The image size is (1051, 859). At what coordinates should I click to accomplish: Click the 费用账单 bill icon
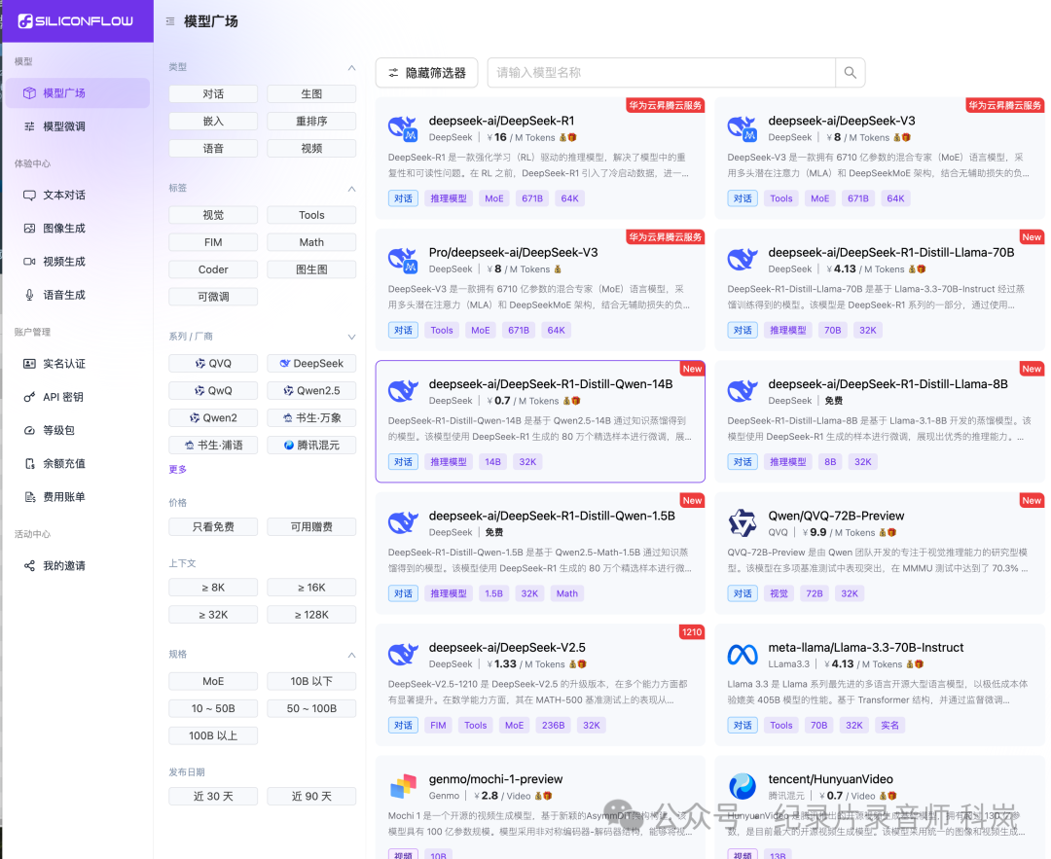(29, 496)
